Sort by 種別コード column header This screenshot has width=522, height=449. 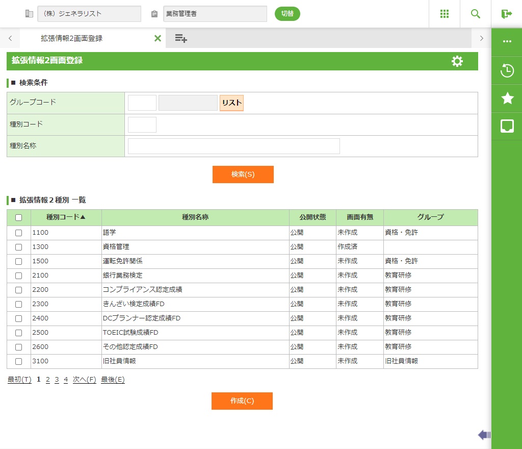click(x=66, y=217)
